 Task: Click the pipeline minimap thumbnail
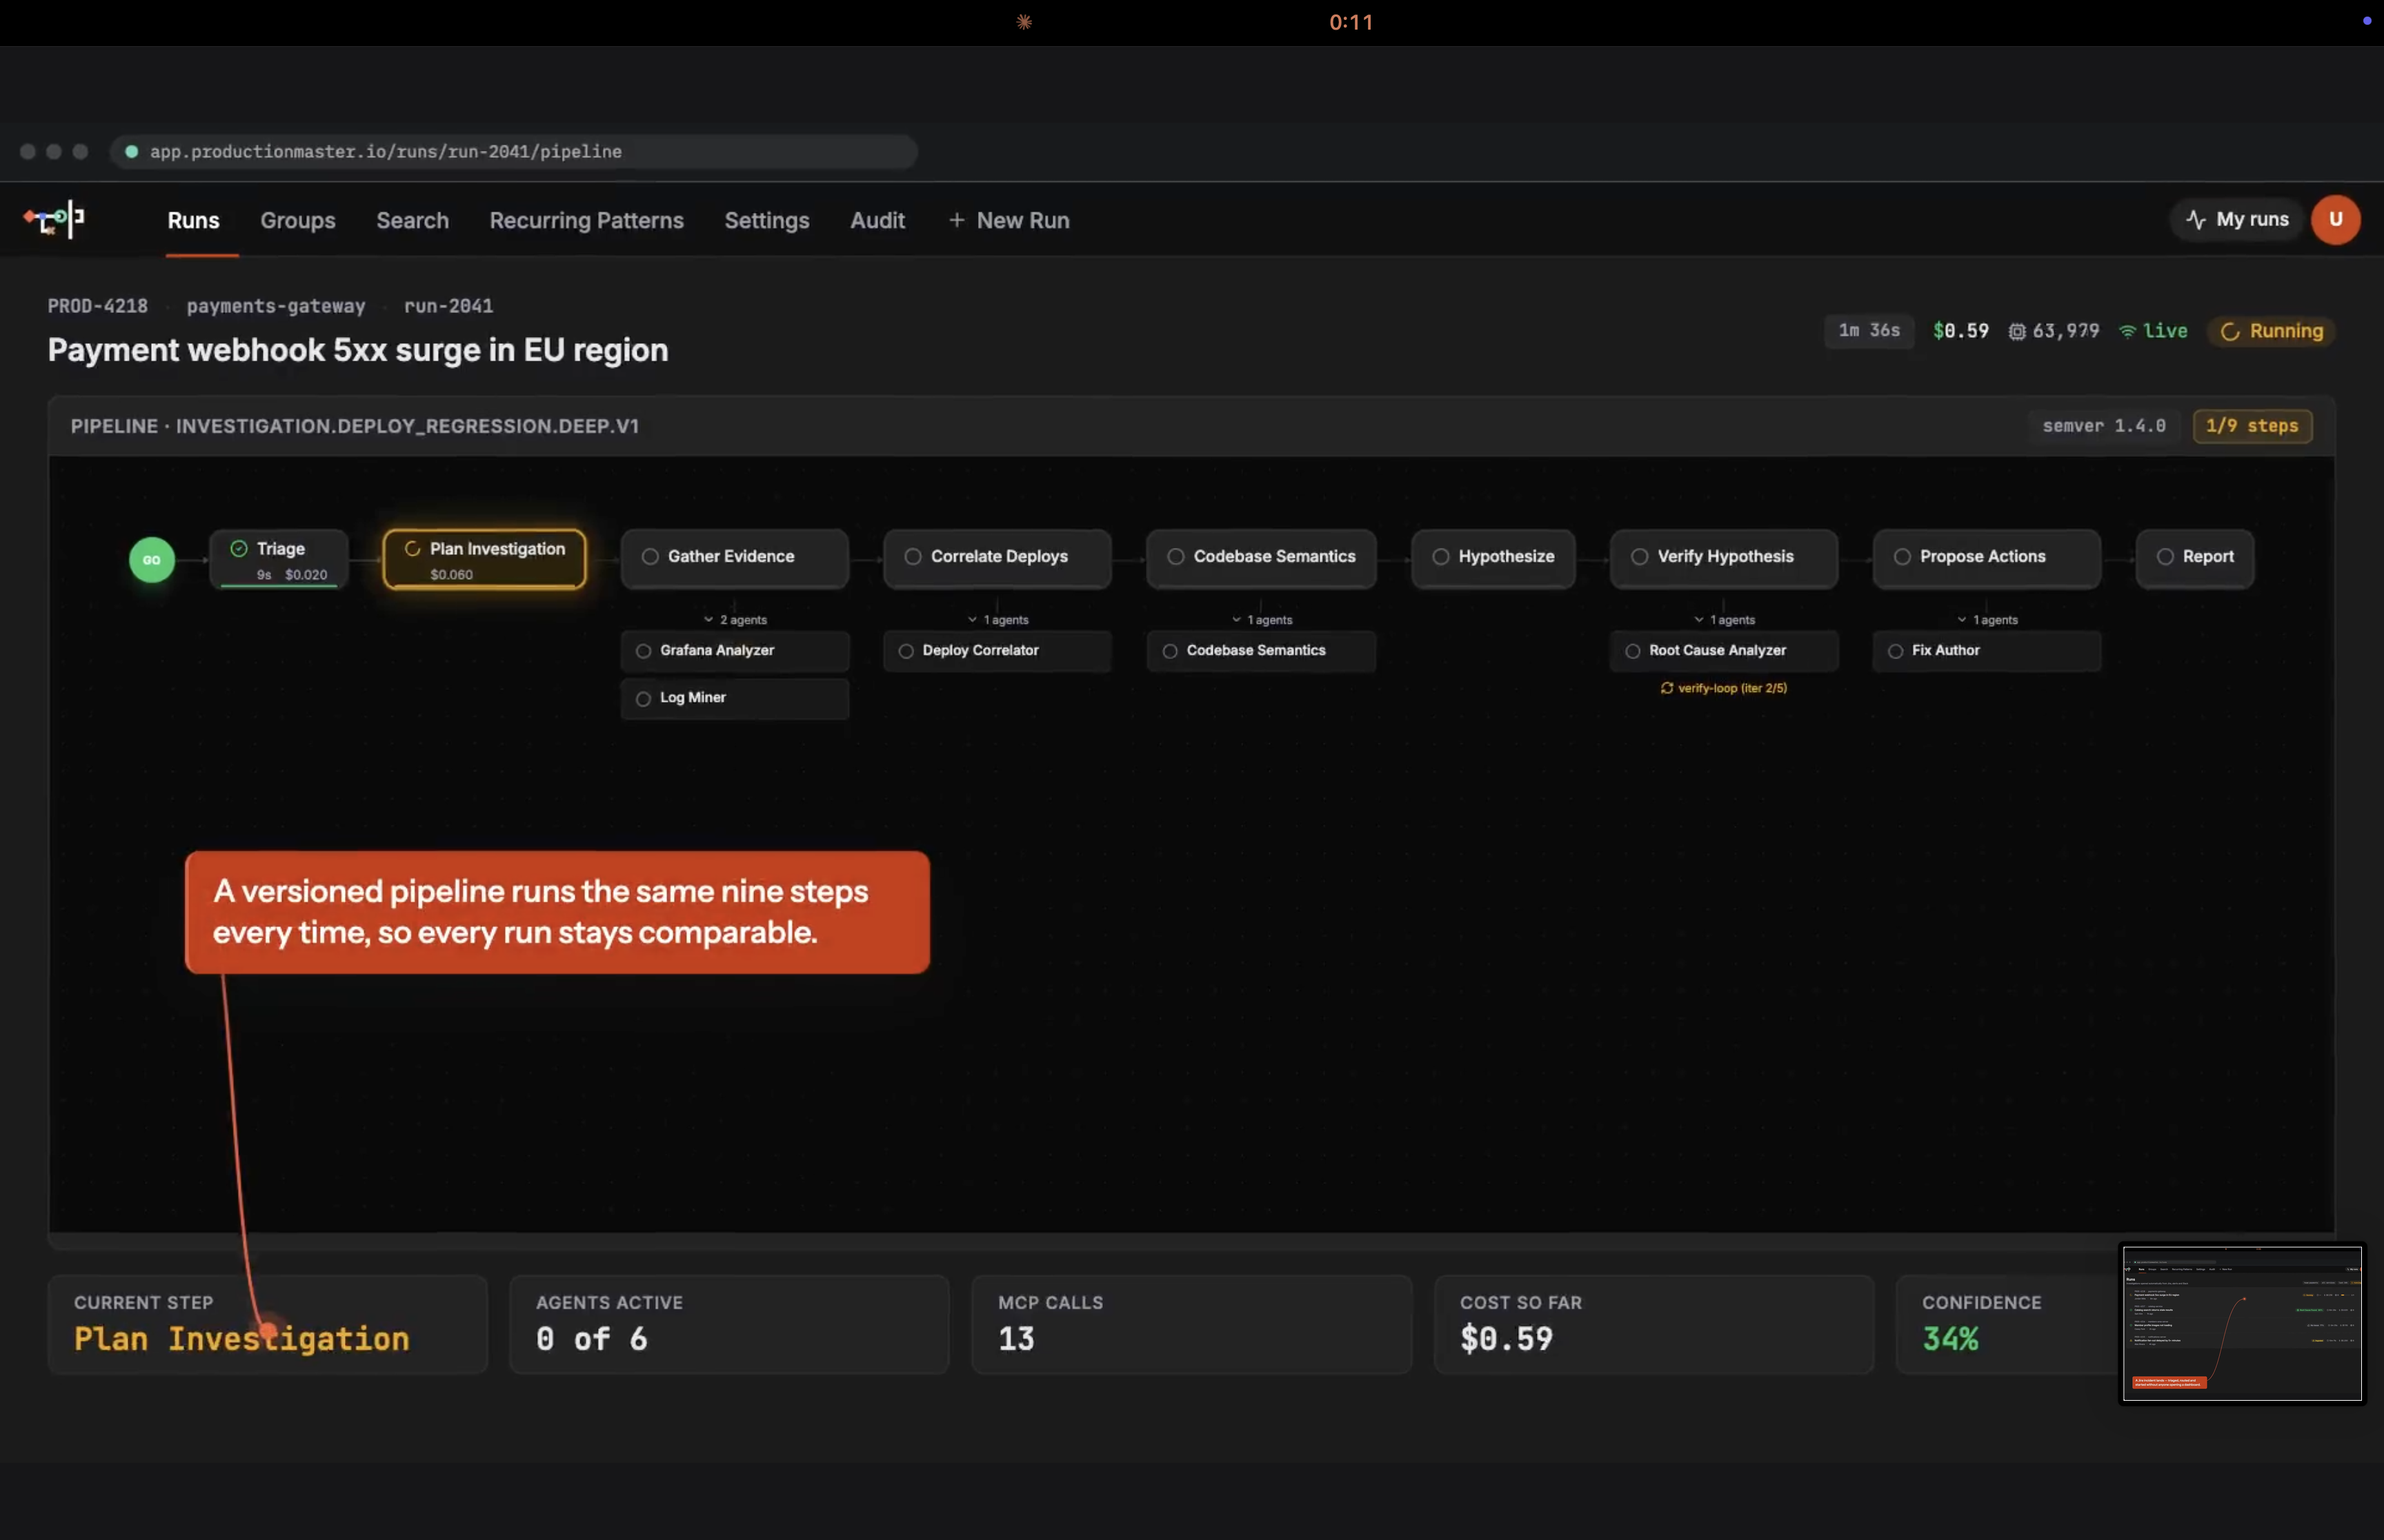(2242, 1324)
